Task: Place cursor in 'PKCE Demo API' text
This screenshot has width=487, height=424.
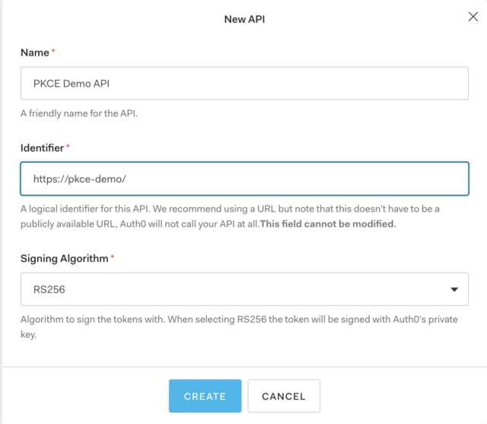Action: point(72,84)
